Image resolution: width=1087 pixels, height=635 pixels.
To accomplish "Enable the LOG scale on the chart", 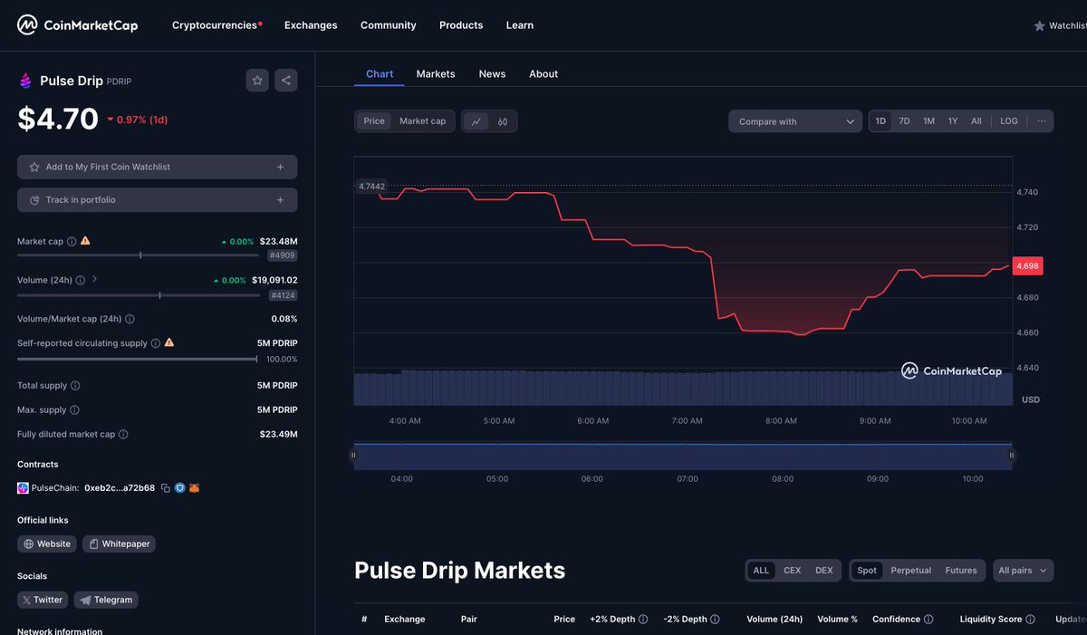I will pyautogui.click(x=1009, y=120).
